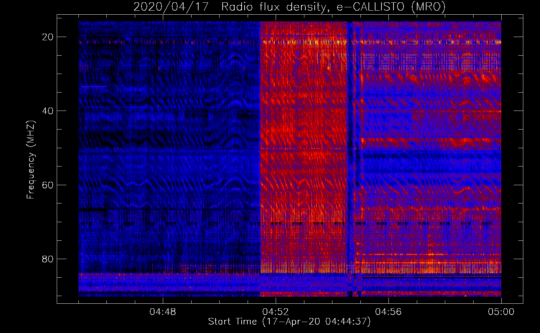Click the '80' frequency tick label
This screenshot has width=540, height=333.
click(x=48, y=259)
